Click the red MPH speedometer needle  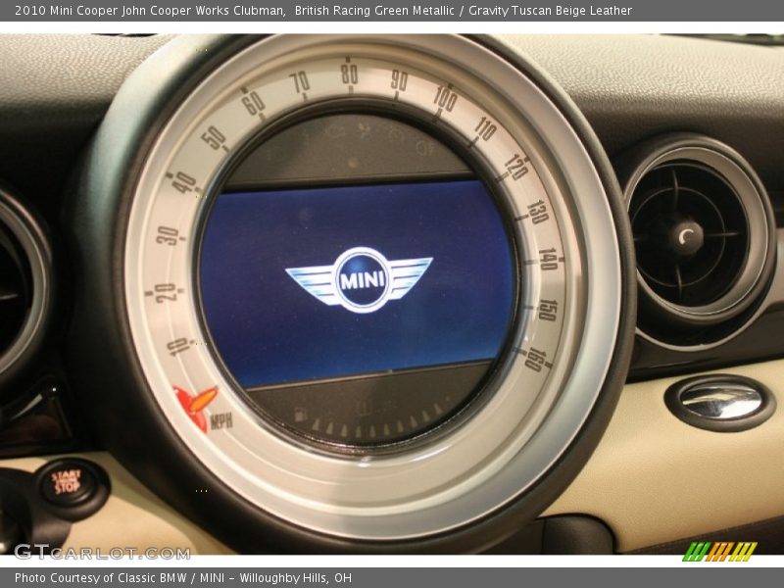(x=197, y=408)
